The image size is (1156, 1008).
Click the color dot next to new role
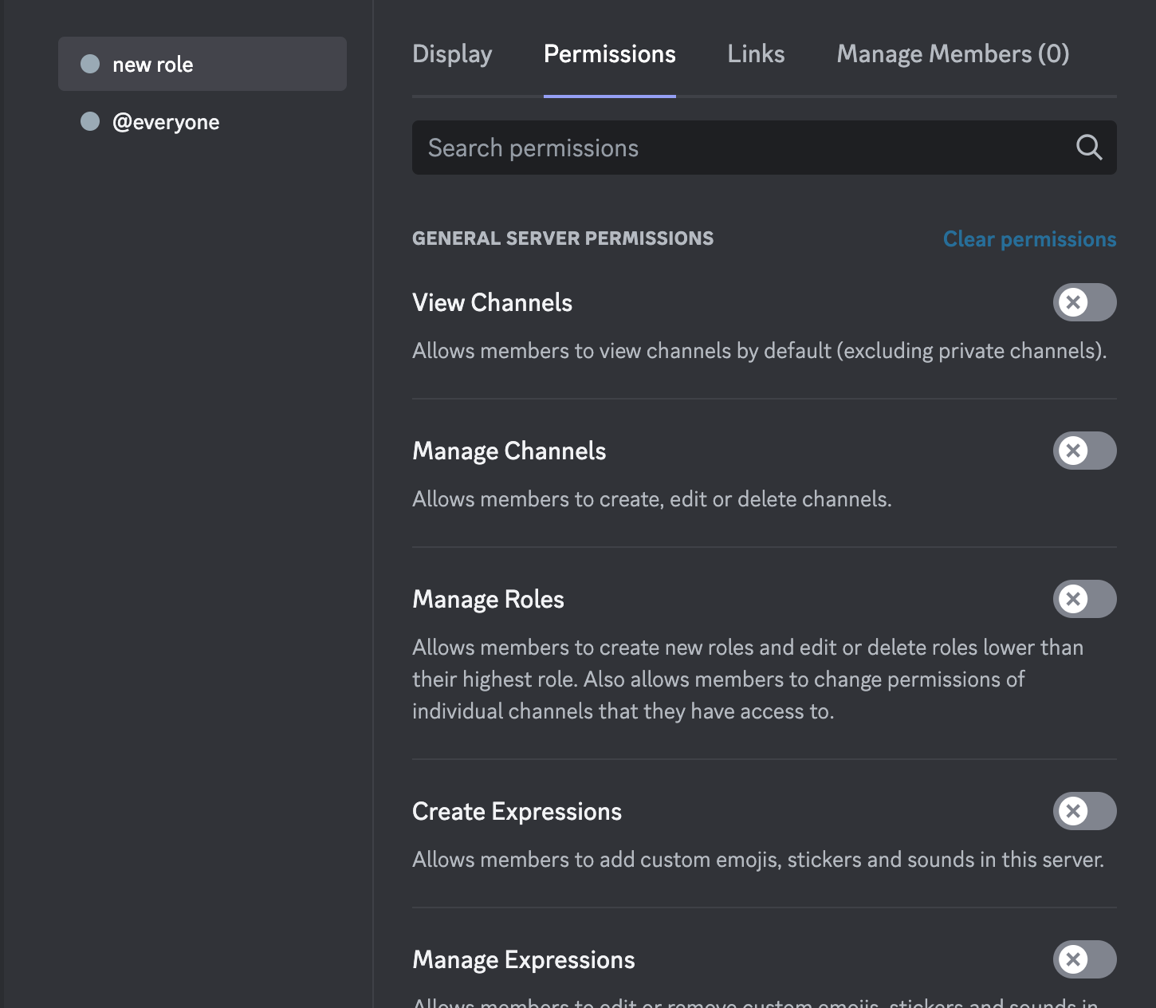click(90, 64)
